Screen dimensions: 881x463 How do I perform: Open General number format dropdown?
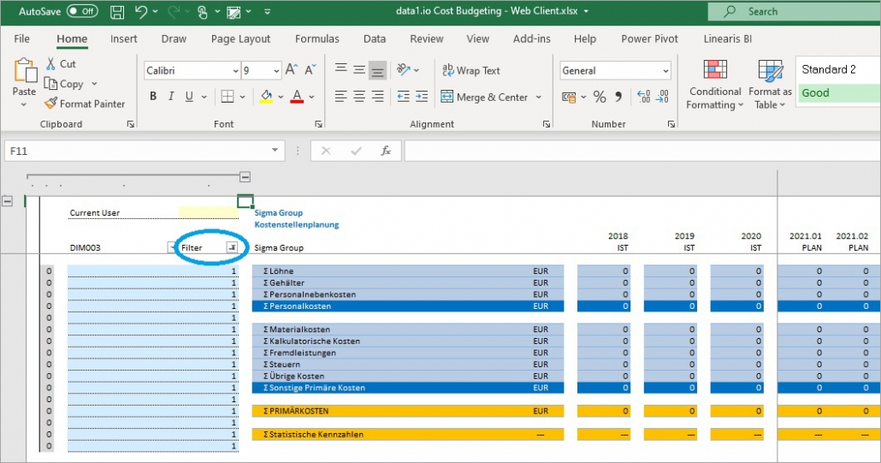click(x=665, y=71)
